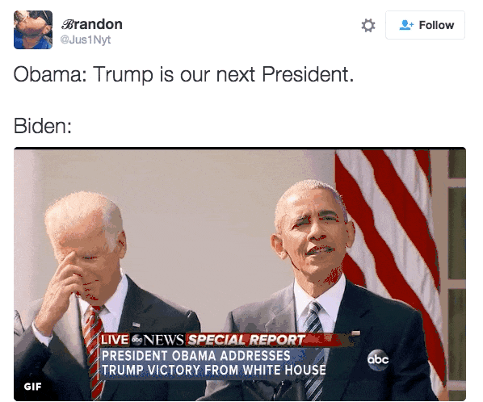Click the round abc logo watermark

tap(378, 359)
